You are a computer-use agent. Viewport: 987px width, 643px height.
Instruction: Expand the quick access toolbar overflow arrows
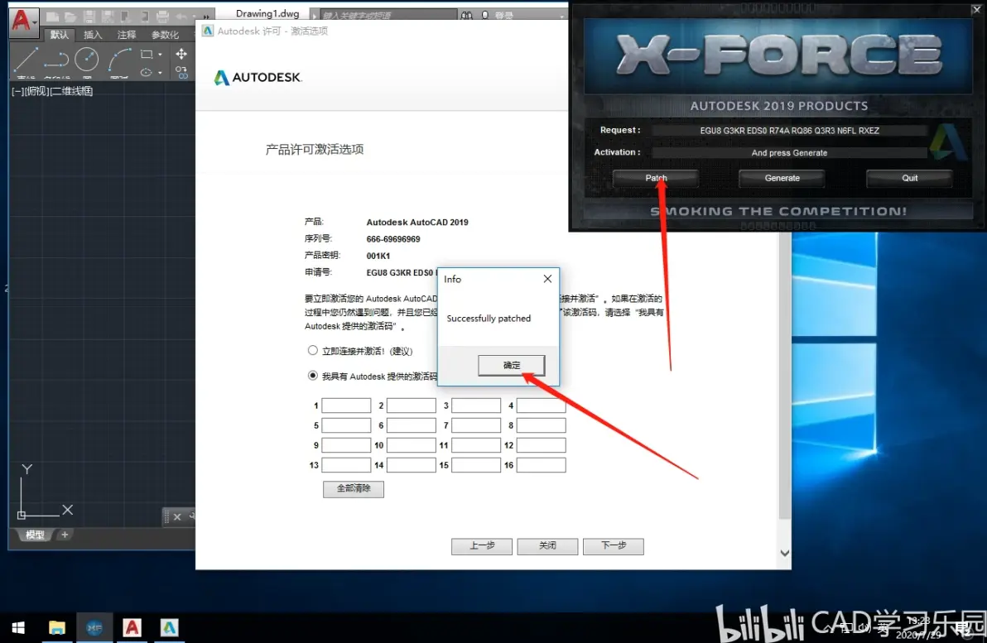pyautogui.click(x=206, y=17)
